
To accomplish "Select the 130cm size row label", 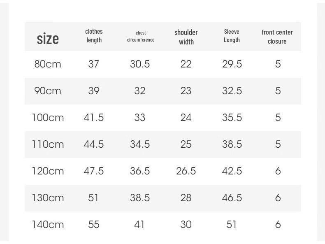I will click(48, 198).
